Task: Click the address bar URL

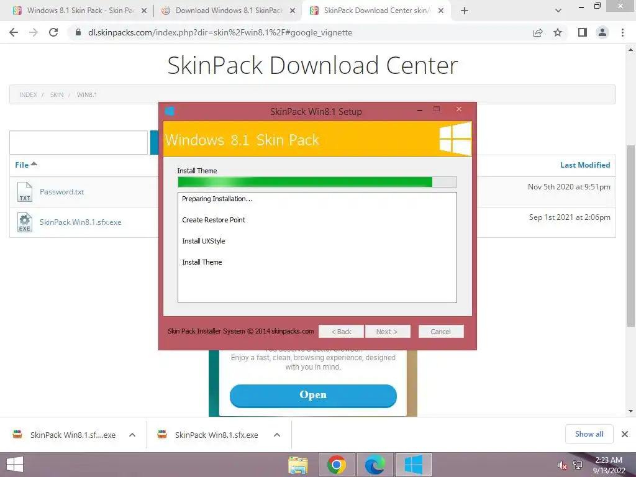Action: click(220, 32)
